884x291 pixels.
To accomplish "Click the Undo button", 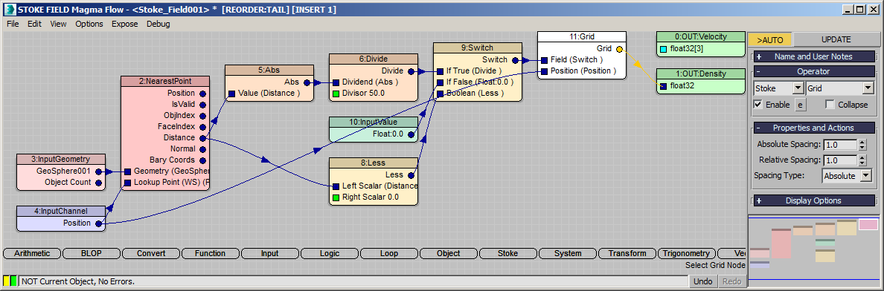I will pyautogui.click(x=703, y=281).
